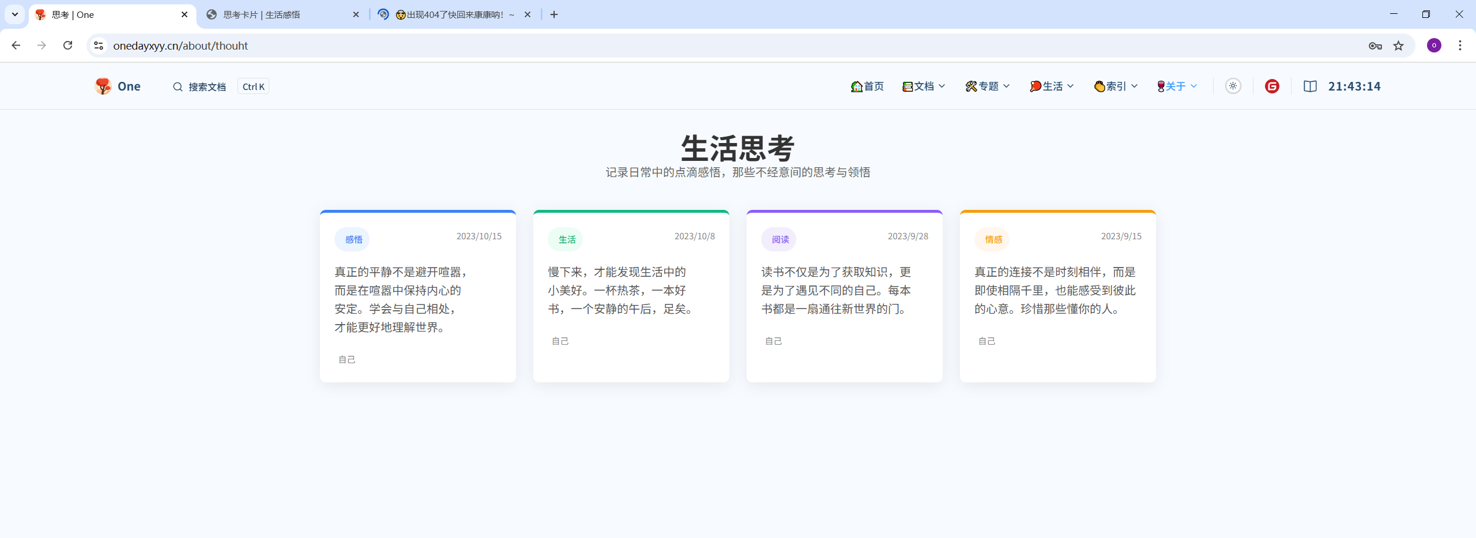
Task: Click the 感悟 tag badge
Action: coord(352,239)
